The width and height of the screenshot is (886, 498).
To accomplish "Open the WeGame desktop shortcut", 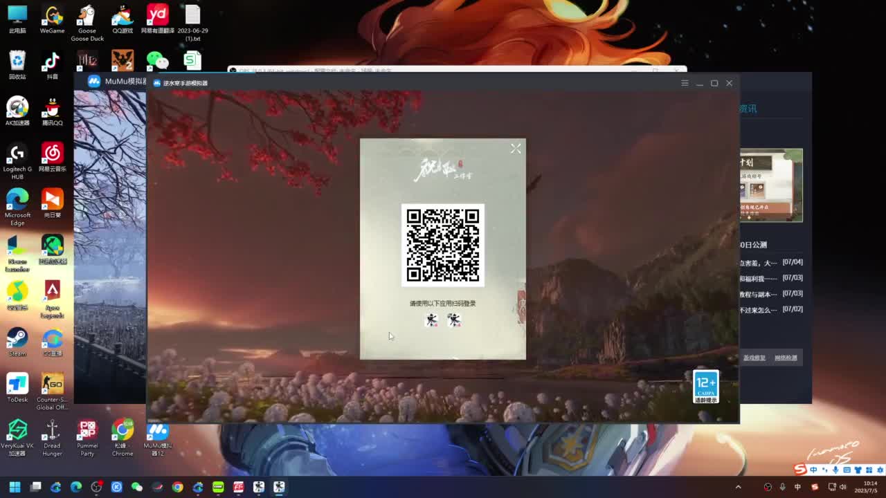I will pyautogui.click(x=53, y=19).
